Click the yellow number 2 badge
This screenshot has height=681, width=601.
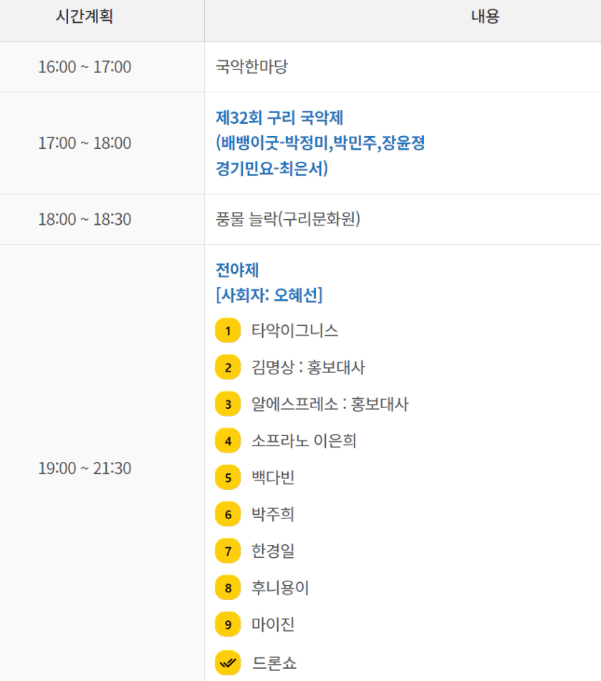(228, 368)
